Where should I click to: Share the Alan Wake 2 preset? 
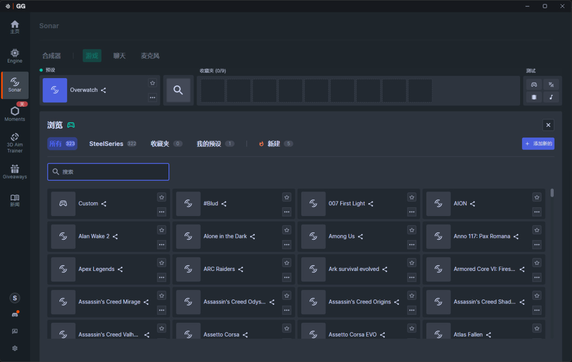coord(115,237)
